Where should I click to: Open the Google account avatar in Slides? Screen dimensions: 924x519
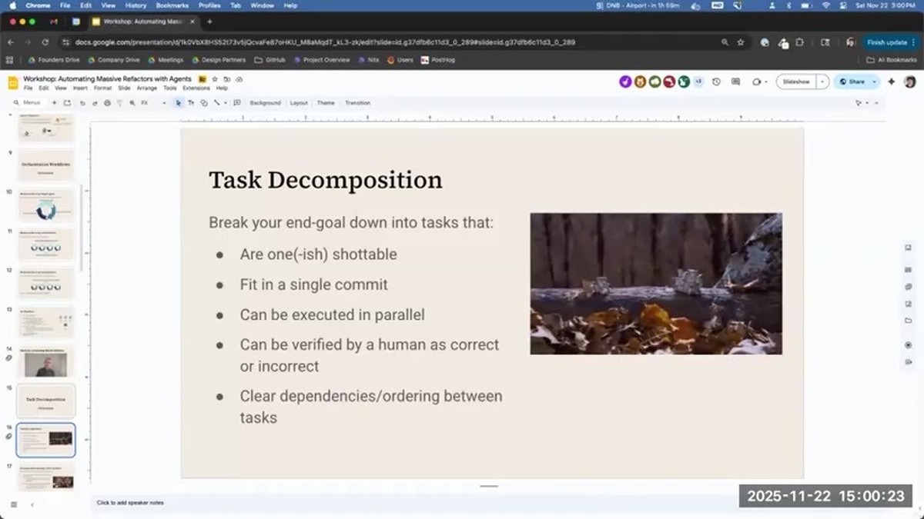pyautogui.click(x=909, y=82)
